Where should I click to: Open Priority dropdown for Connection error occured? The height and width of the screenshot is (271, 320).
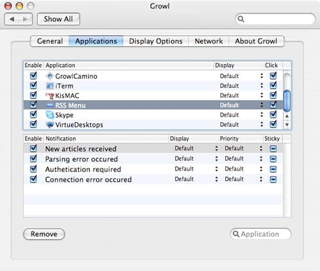pos(243,179)
